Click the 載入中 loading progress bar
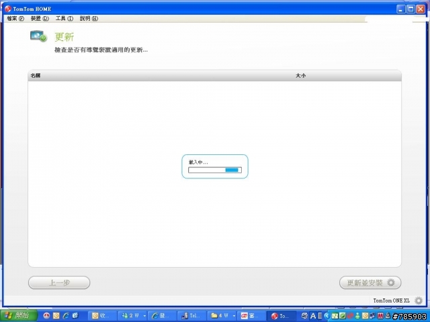430x322 pixels. (215, 170)
